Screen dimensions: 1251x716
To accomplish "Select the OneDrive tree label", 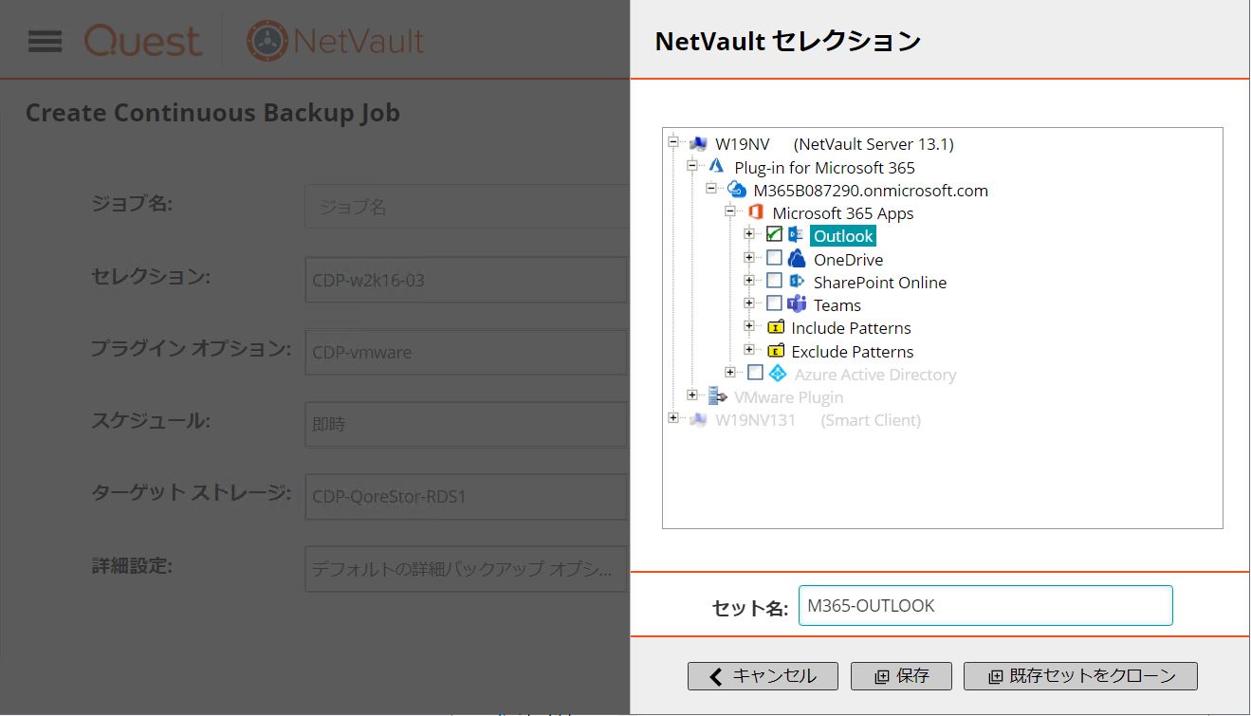I will pos(848,259).
